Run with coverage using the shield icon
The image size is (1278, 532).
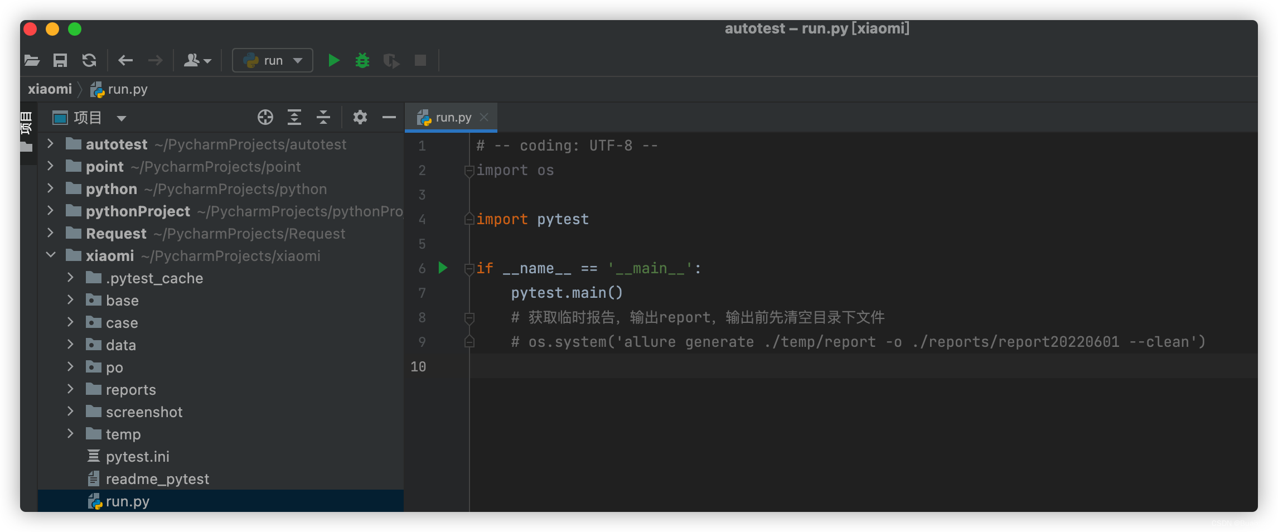(391, 60)
